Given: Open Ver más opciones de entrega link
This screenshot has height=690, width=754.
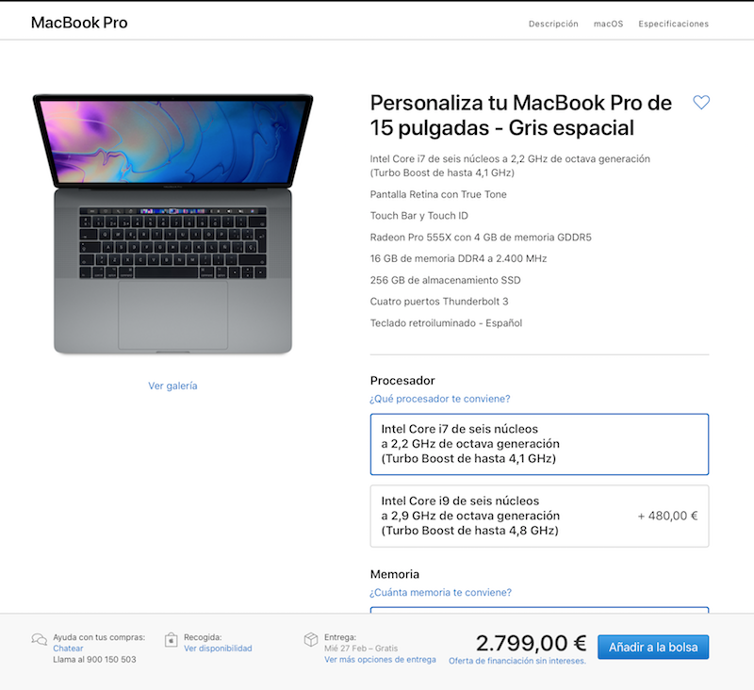Looking at the screenshot, I should pyautogui.click(x=380, y=659).
